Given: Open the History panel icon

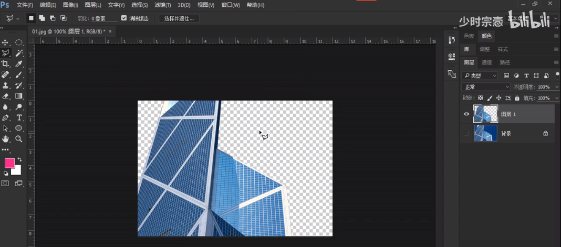Looking at the screenshot, I should [x=452, y=40].
